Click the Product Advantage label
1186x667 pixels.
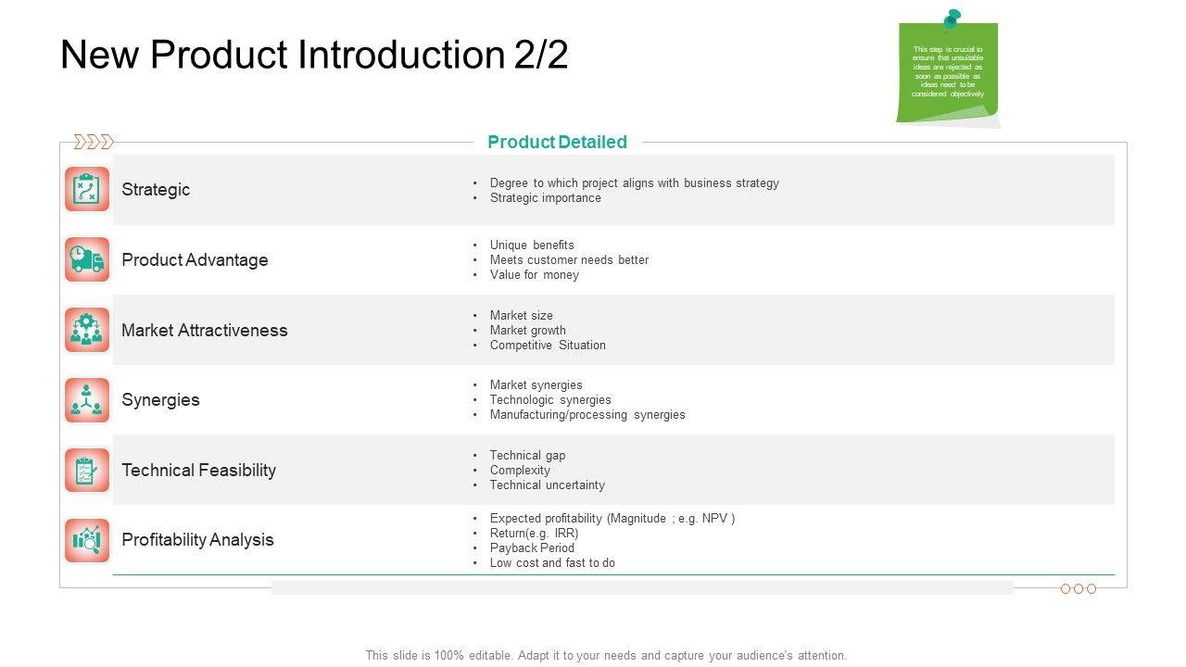click(x=195, y=259)
